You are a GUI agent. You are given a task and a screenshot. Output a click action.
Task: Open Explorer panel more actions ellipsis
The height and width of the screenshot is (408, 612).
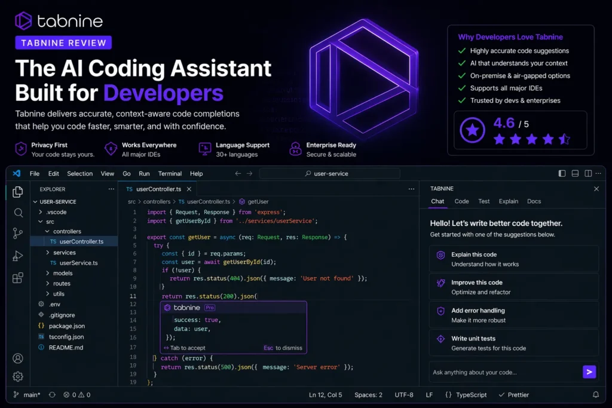pos(111,189)
